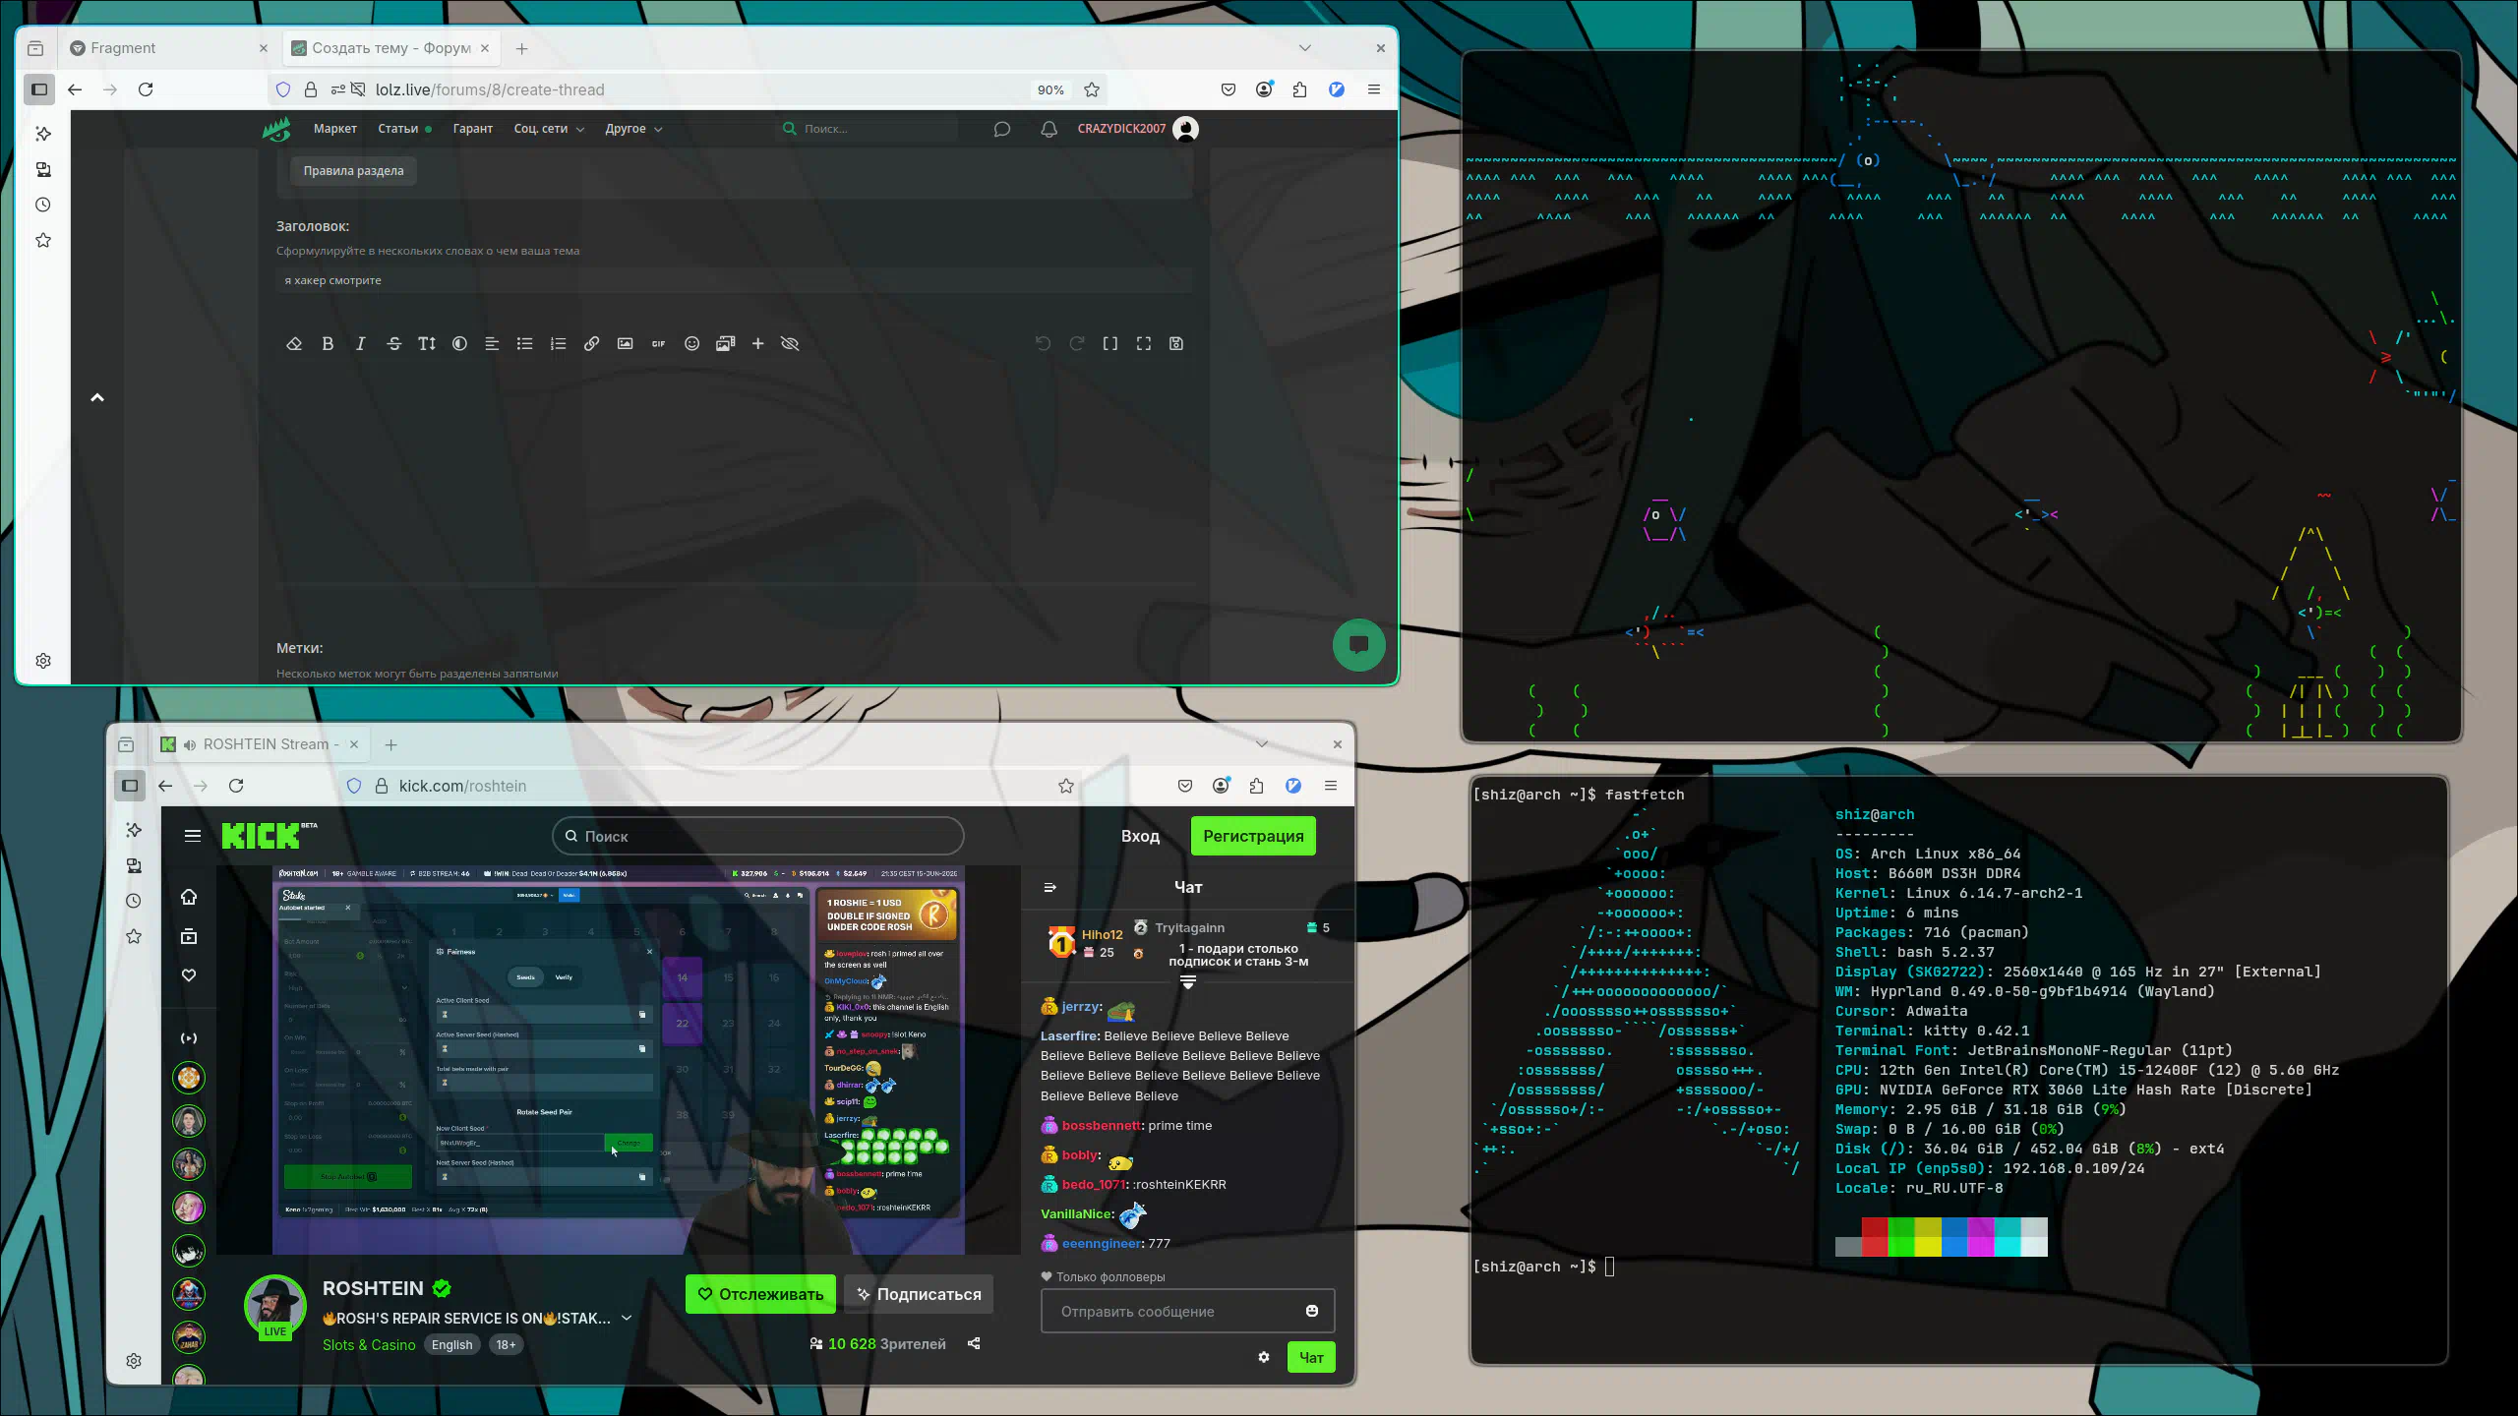Open extensions puzzle icon in lolz.live window
Screen dimensions: 2518x1416
point(1300,89)
